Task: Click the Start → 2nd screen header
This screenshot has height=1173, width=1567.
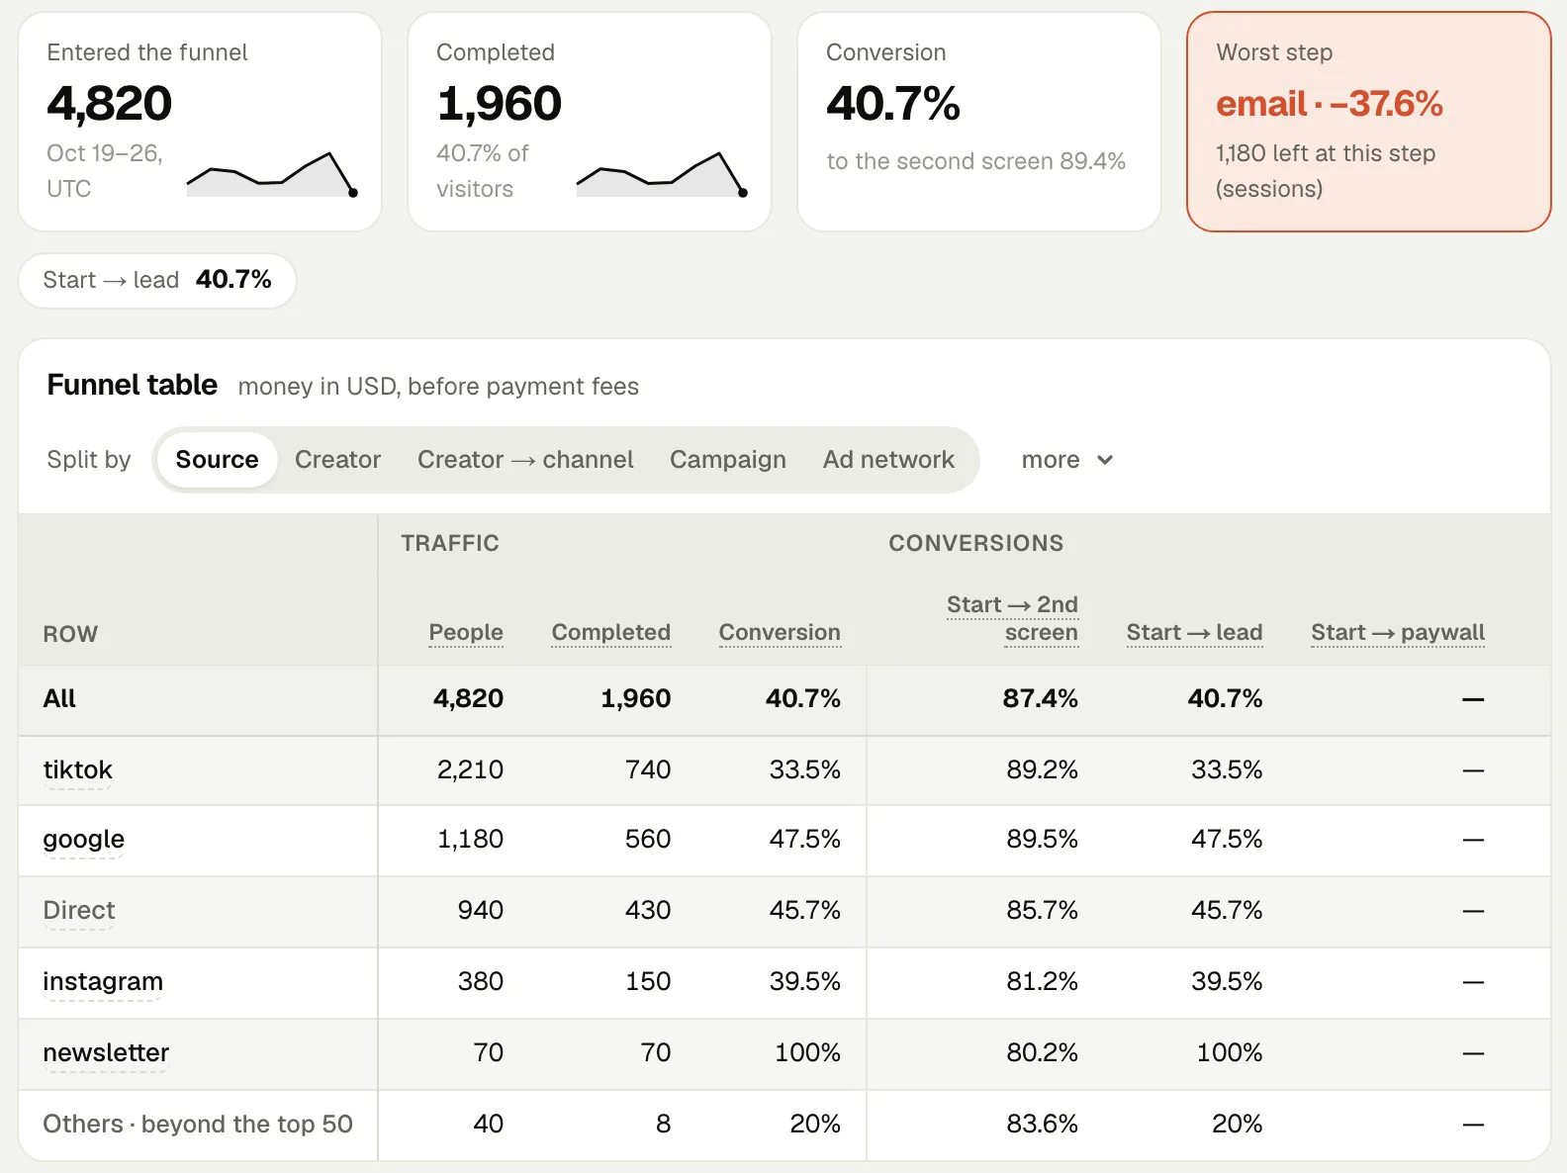Action: click(x=1012, y=618)
